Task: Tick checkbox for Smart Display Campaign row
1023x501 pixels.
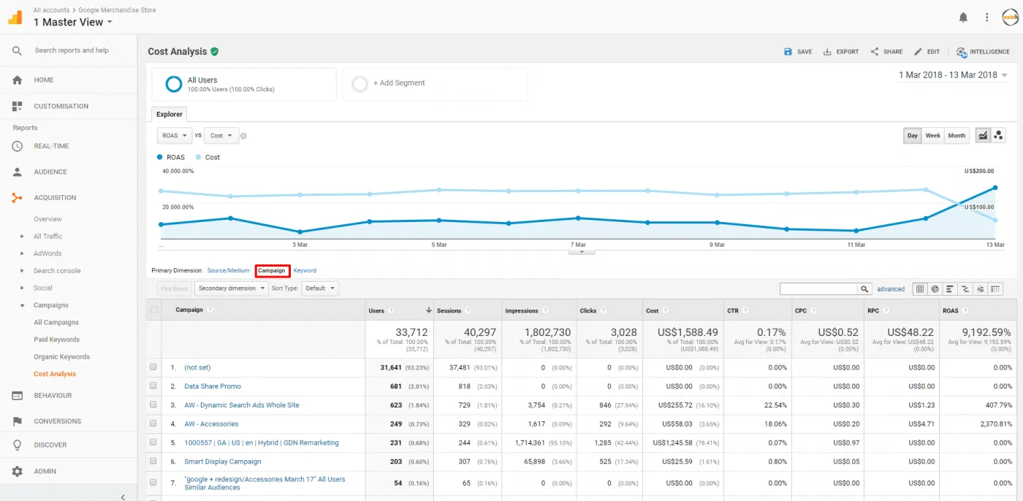Action: click(x=153, y=462)
